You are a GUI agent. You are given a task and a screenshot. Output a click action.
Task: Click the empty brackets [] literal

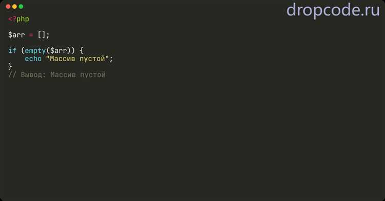click(x=42, y=34)
